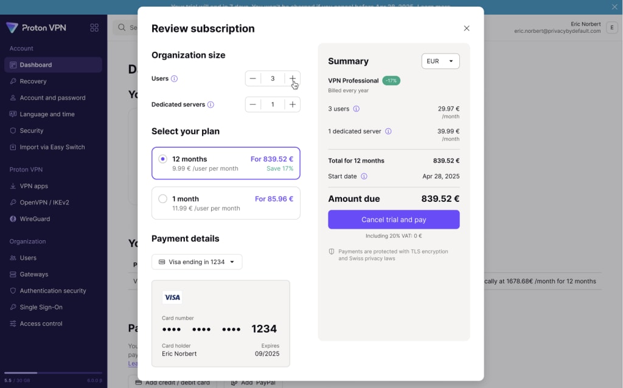Viewport: 623px width, 388px height.
Task: Dismiss the trial banner with its X
Action: [x=614, y=7]
